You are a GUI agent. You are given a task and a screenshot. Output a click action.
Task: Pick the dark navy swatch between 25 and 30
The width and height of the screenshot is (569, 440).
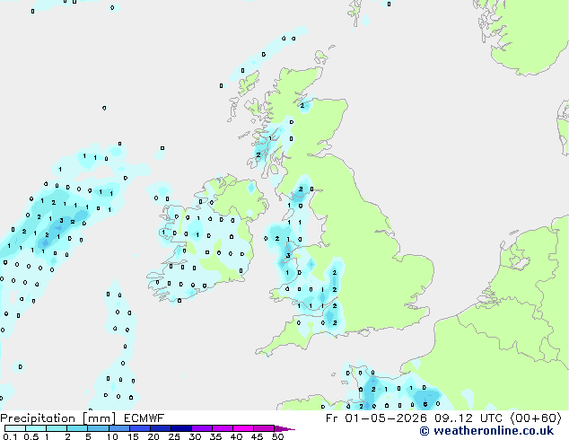coord(181,428)
